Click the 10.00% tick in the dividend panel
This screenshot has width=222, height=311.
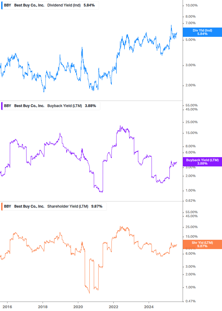pos(191,5)
